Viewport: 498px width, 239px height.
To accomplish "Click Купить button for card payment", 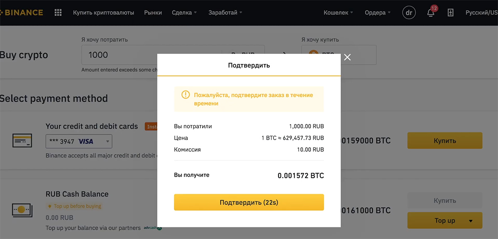I will [444, 141].
